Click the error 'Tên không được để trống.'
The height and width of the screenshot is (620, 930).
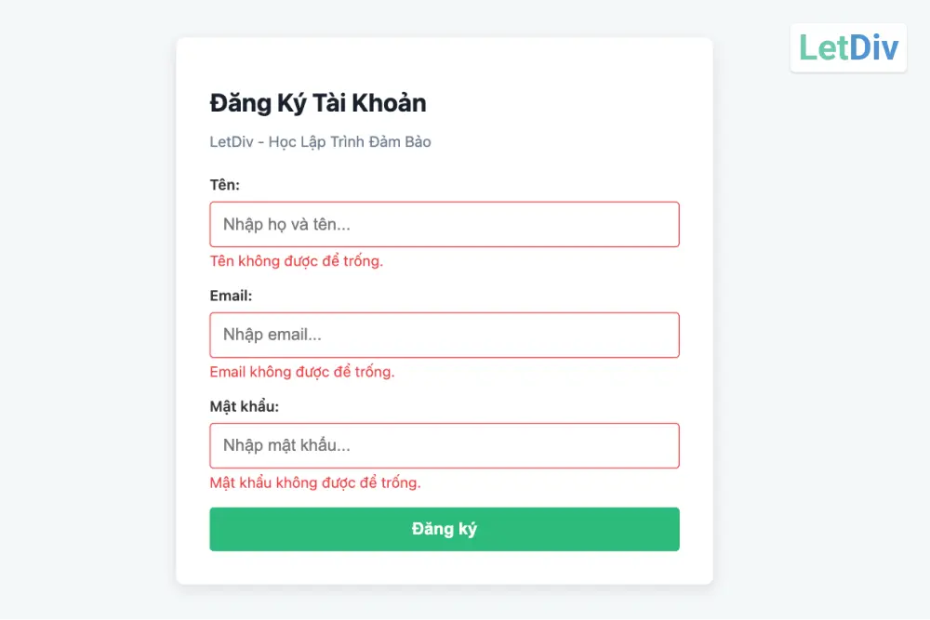[x=297, y=261]
